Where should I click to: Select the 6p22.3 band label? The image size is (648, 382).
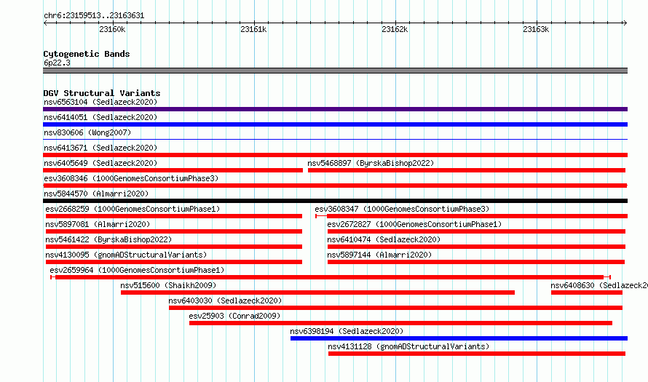57,63
